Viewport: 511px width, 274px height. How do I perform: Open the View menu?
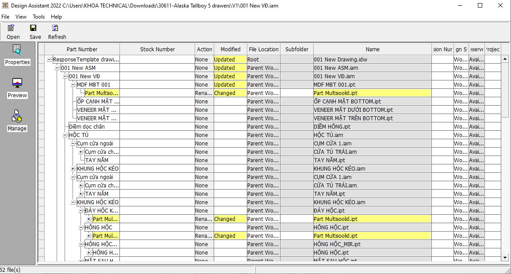tap(21, 17)
